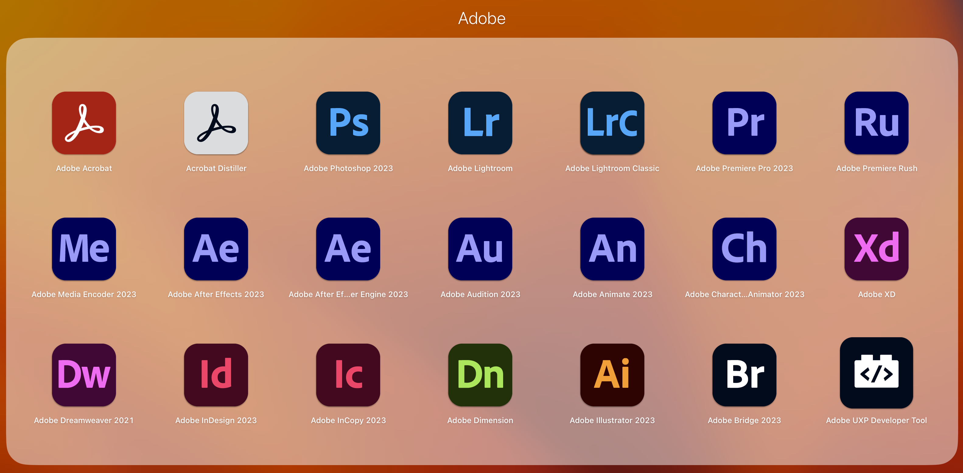The width and height of the screenshot is (963, 473).
Task: Launch Adobe XD
Action: pos(876,249)
